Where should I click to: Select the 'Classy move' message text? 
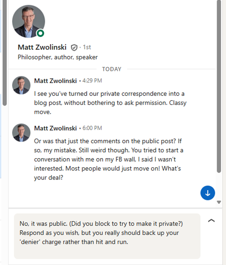tap(110, 103)
